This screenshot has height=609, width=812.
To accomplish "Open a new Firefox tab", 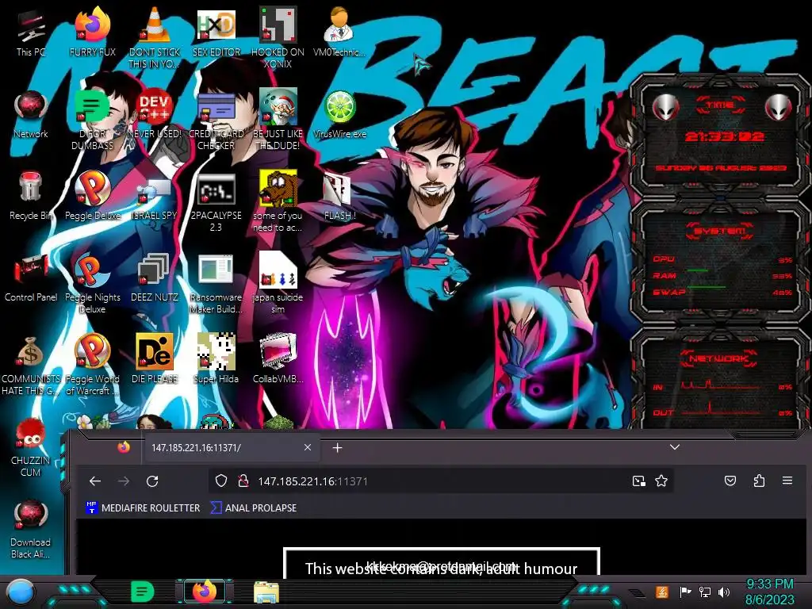I will 337,447.
